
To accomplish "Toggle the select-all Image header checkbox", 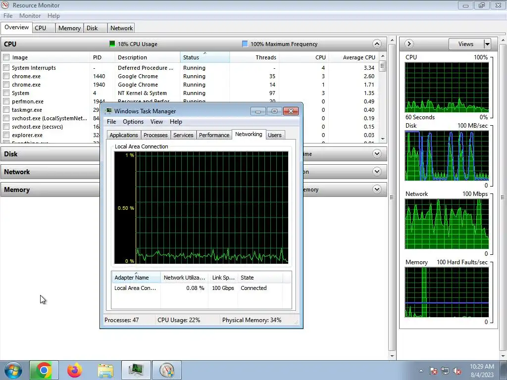I will coord(6,57).
